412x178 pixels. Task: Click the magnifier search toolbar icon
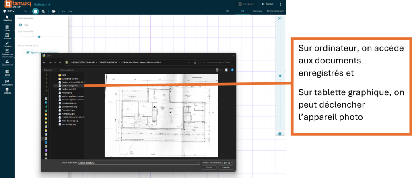(43, 12)
